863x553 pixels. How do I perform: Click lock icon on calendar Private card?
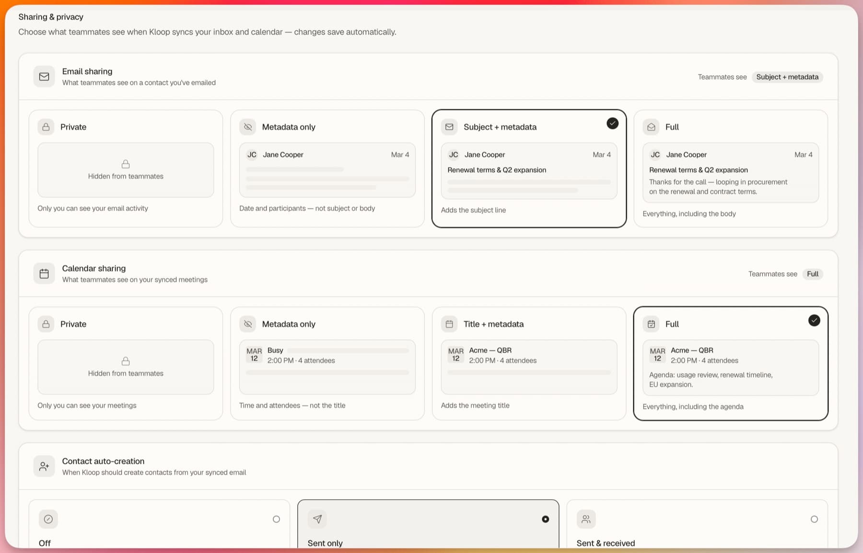(x=46, y=324)
